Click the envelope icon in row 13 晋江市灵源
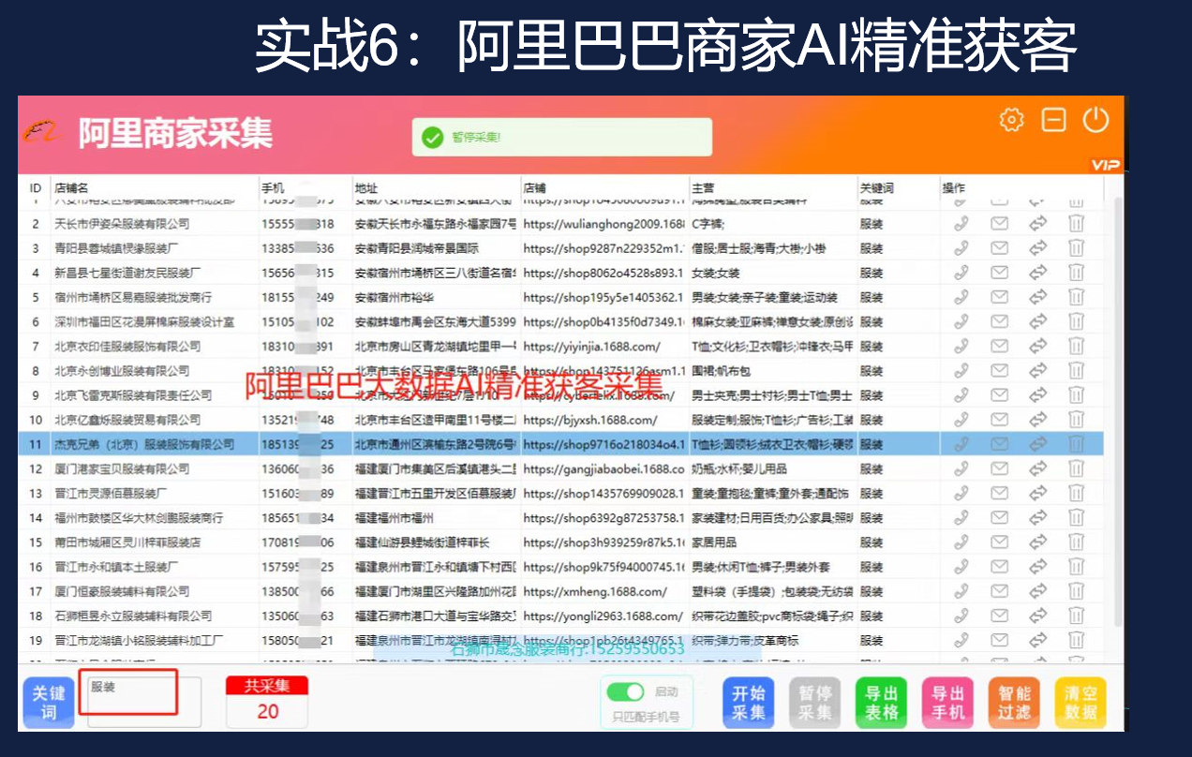Screen dimensions: 1192x757 [1000, 493]
